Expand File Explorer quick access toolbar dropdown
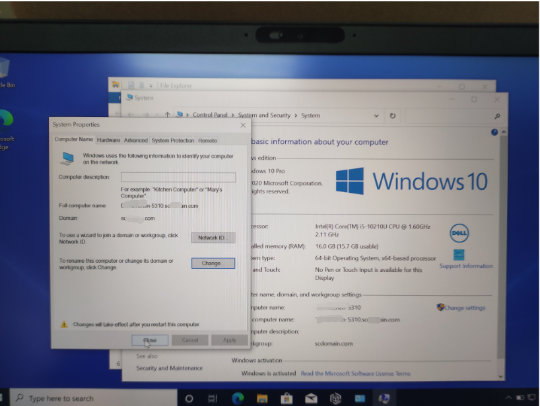540x406 pixels. click(x=151, y=85)
